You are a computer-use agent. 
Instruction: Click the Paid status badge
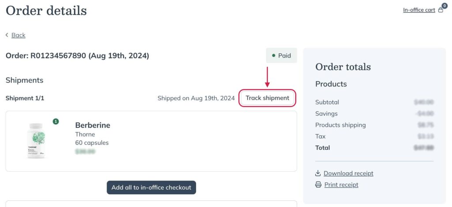coord(281,55)
